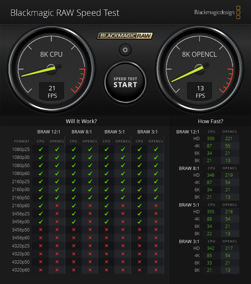Screen dimensions: 251x284
Task: Click 3456p50 BRAW 12:1 CPU red cross
Action: pyautogui.click(x=41, y=230)
